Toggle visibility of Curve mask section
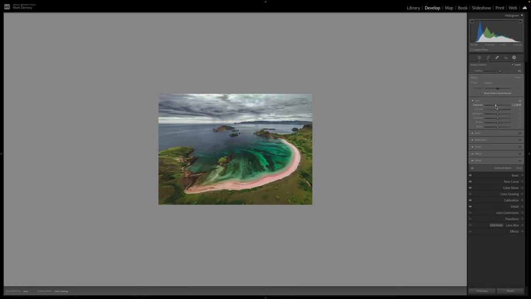 coord(520,147)
